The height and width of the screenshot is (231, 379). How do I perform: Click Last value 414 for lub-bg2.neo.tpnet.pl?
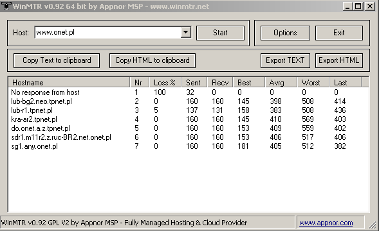(x=340, y=101)
